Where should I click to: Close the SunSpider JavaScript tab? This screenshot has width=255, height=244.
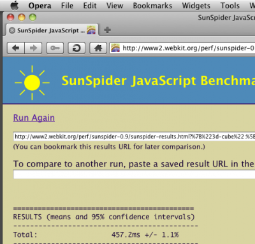tap(12, 30)
